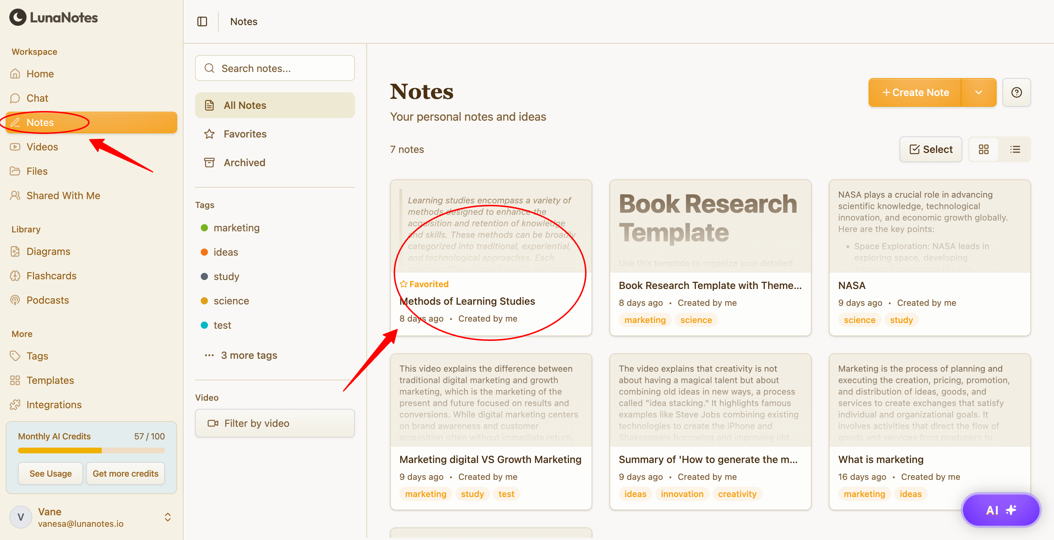Screen dimensions: 1054x540
Task: Switch to list view layout icon
Action: coord(1015,149)
